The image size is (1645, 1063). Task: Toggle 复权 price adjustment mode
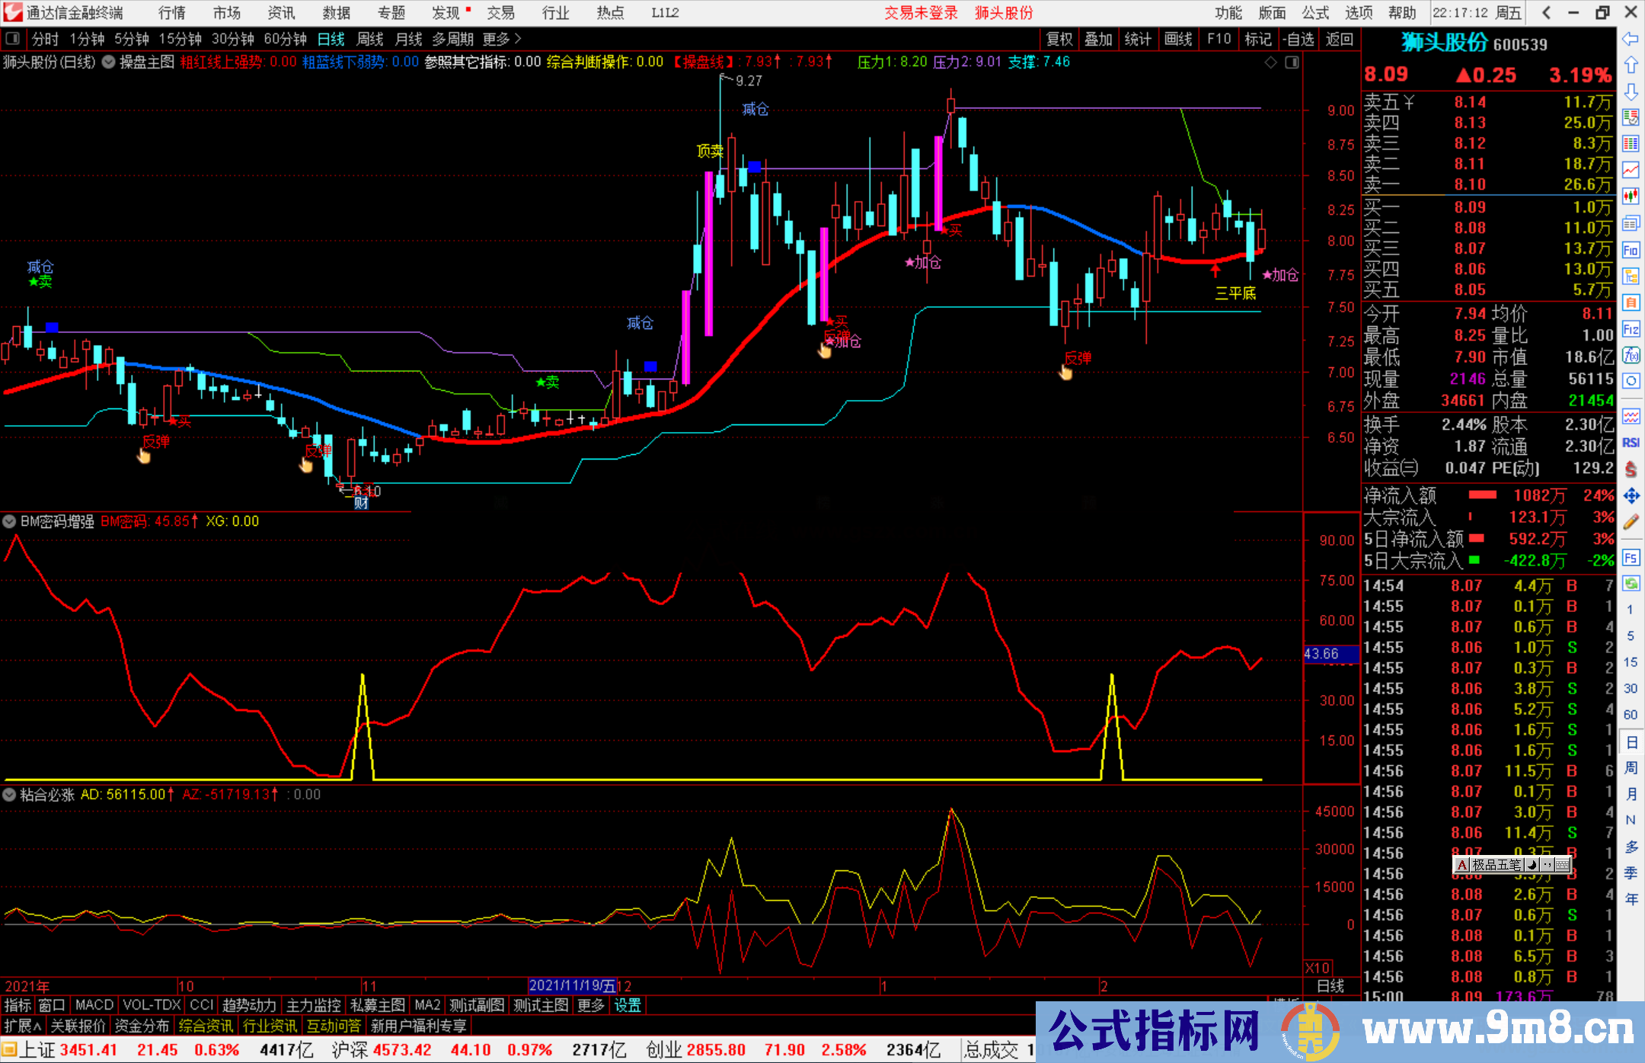click(1059, 39)
